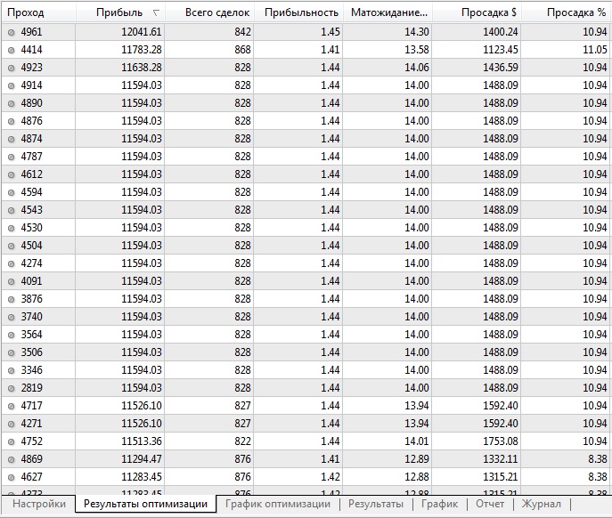The image size is (612, 518).
Task: Select profit value 12041.61
Action: 142,31
